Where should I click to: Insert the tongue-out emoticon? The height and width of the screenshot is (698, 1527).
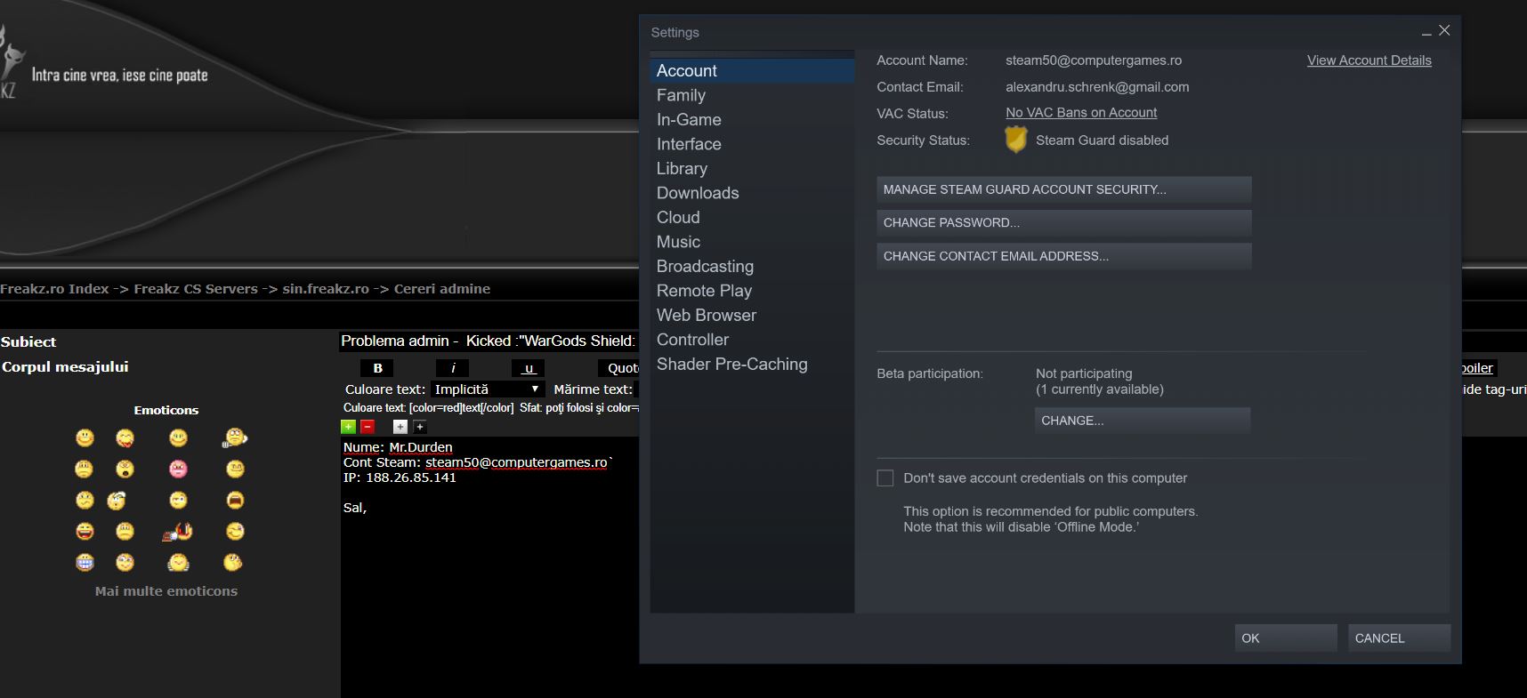125,438
